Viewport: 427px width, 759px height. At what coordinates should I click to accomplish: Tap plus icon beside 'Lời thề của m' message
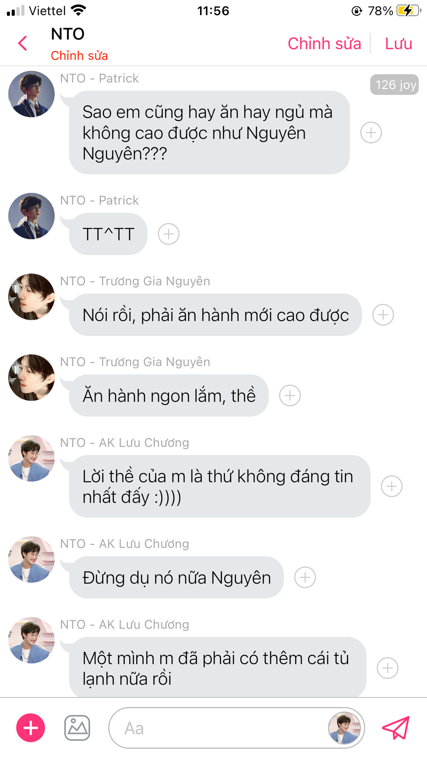click(391, 487)
